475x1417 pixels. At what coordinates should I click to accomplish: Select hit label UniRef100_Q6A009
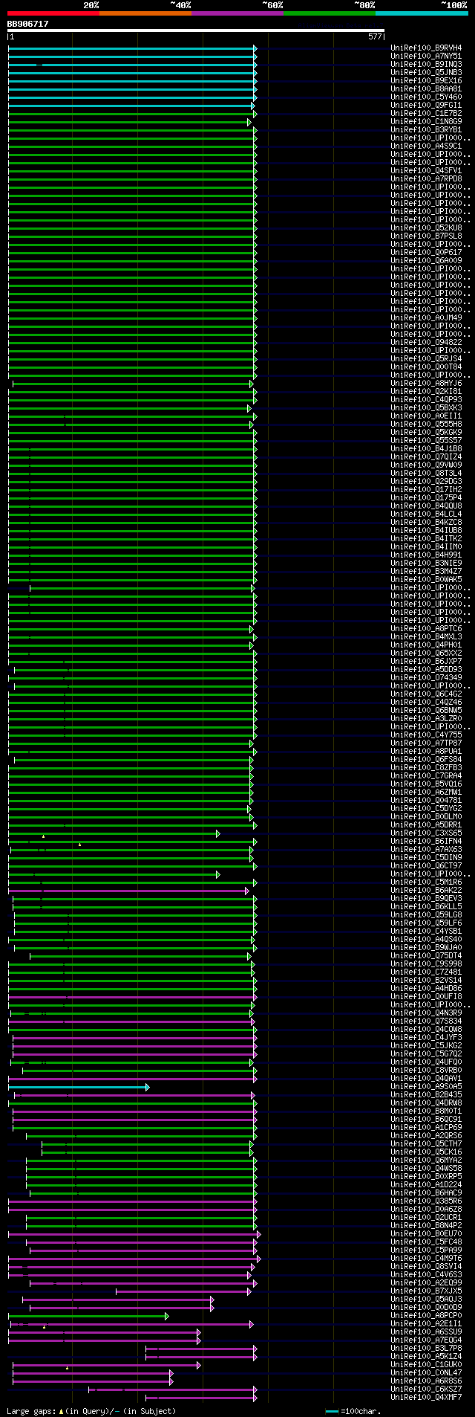tap(426, 260)
